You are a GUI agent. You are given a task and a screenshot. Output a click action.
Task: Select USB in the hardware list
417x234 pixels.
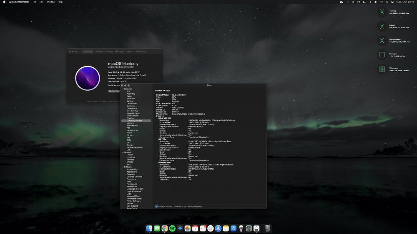(128, 150)
